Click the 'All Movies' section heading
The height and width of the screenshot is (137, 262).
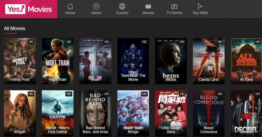tap(15, 29)
